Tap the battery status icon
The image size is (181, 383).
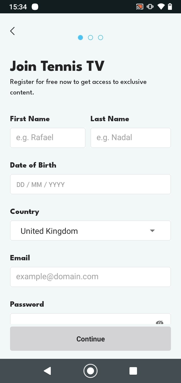(x=170, y=7)
